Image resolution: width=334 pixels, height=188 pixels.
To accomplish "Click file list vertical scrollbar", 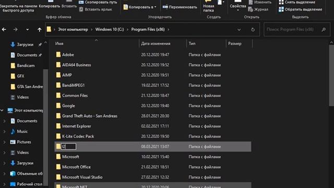I will click(x=331, y=75).
